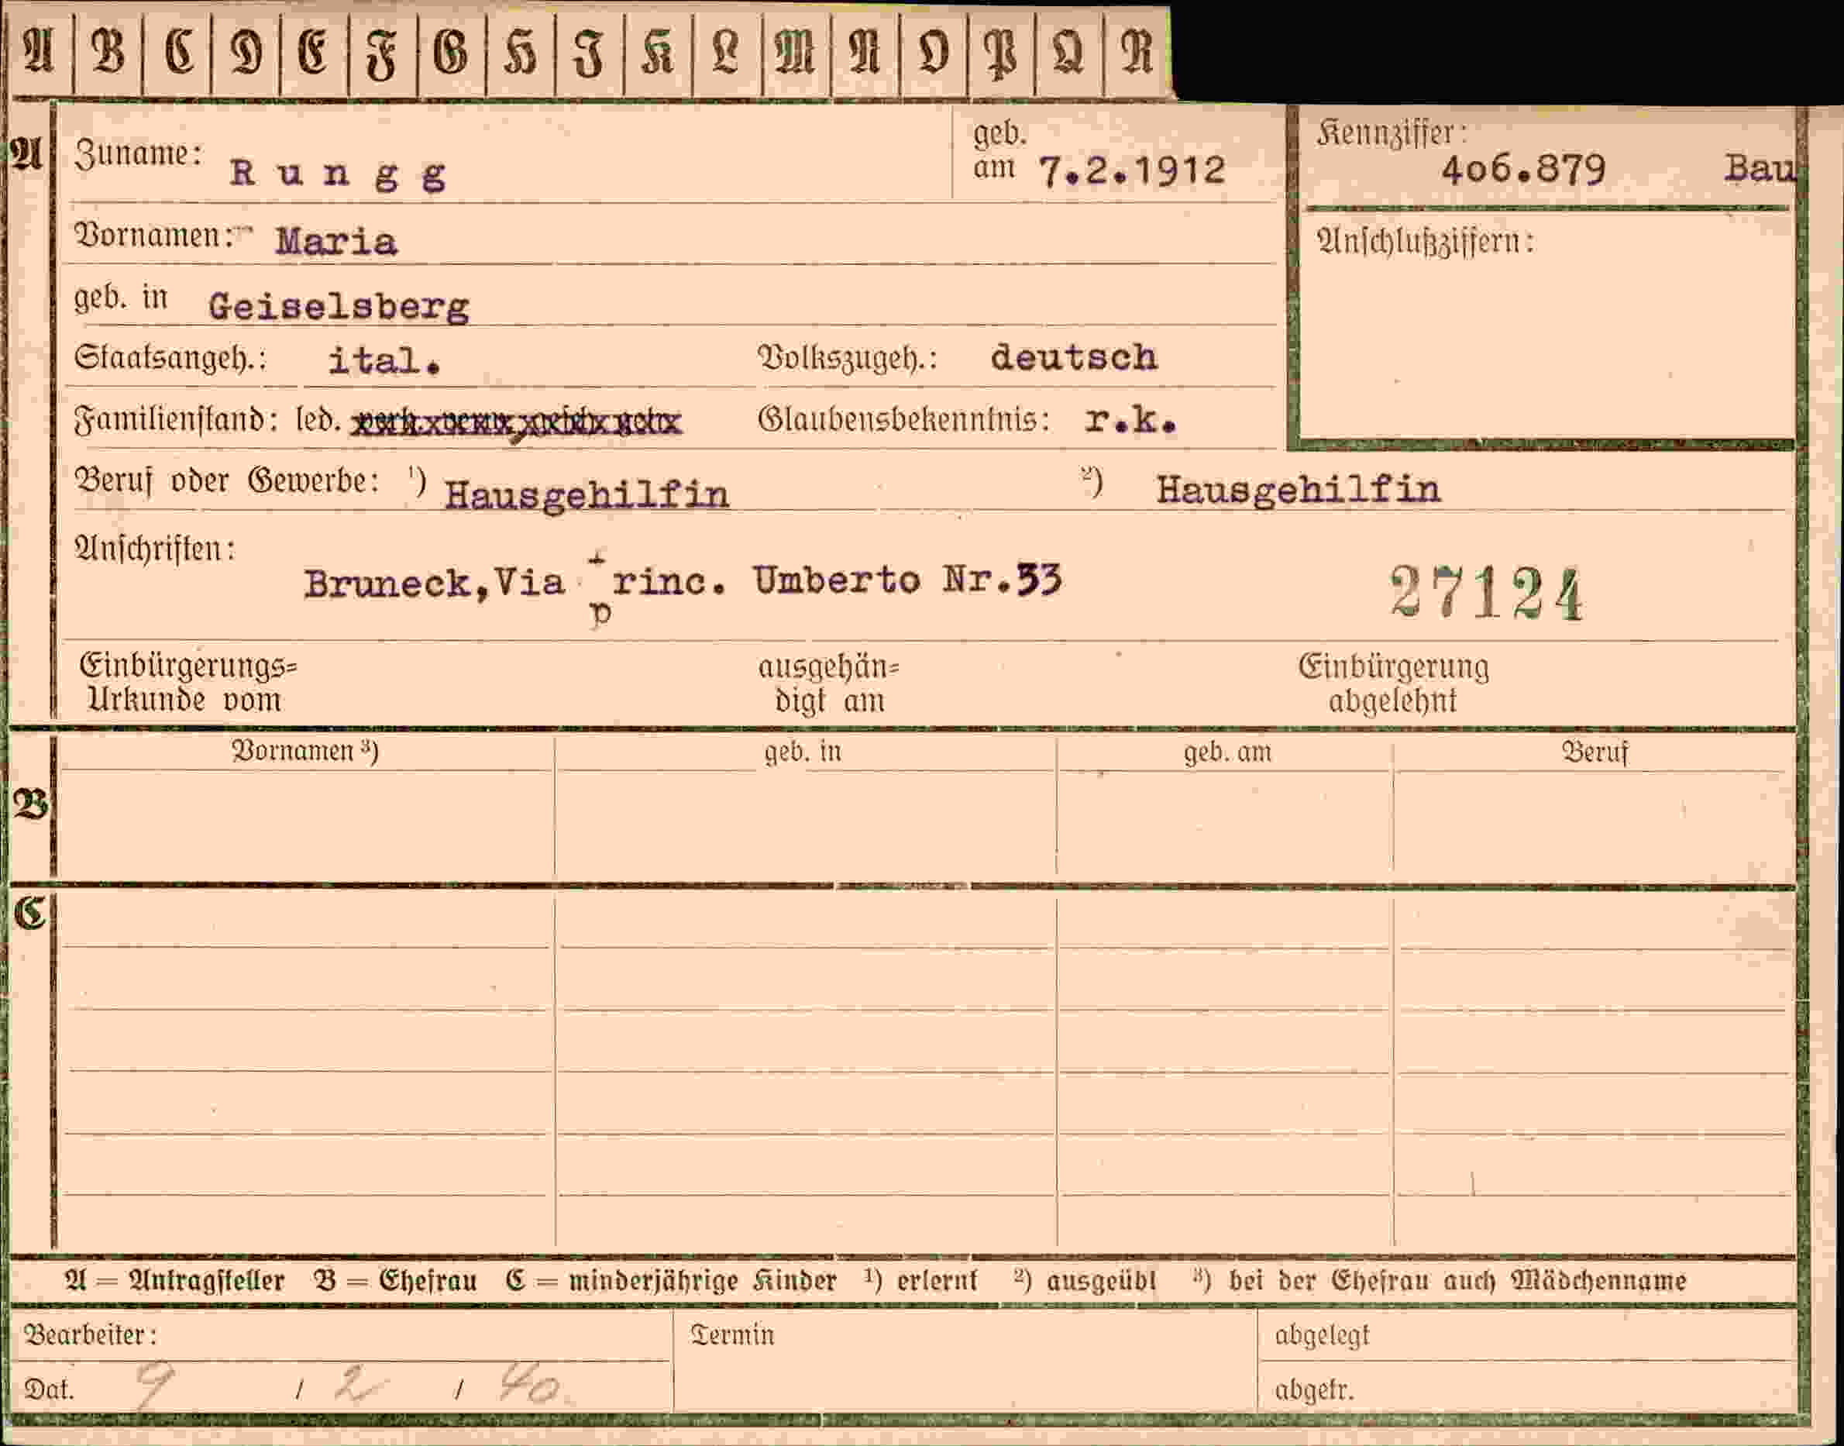Click the 'Anschriften:' label
This screenshot has width=1844, height=1446.
[156, 550]
